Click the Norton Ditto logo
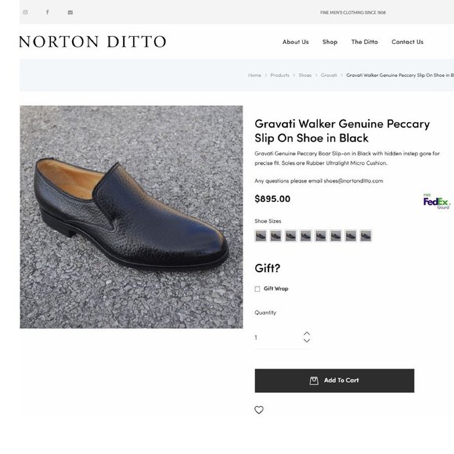Viewport: 454px width, 454px height. click(92, 41)
